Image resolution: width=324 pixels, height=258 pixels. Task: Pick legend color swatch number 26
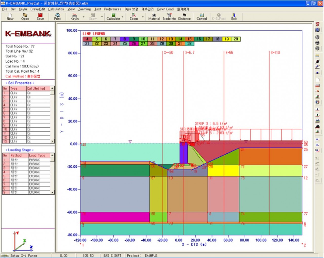coord(134,43)
